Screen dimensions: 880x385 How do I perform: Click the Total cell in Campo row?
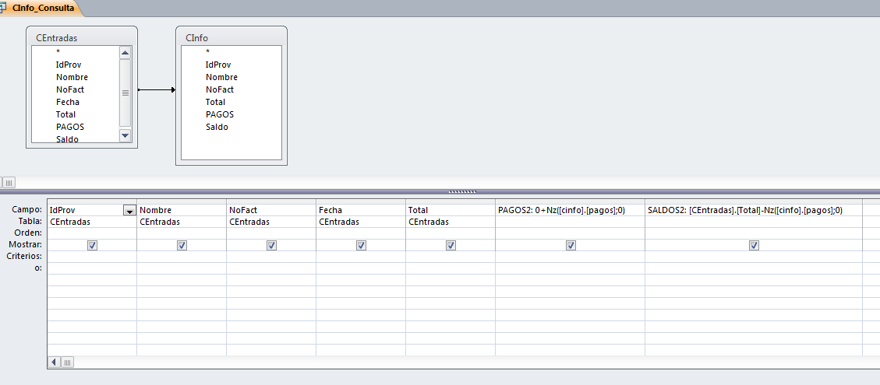coord(450,210)
